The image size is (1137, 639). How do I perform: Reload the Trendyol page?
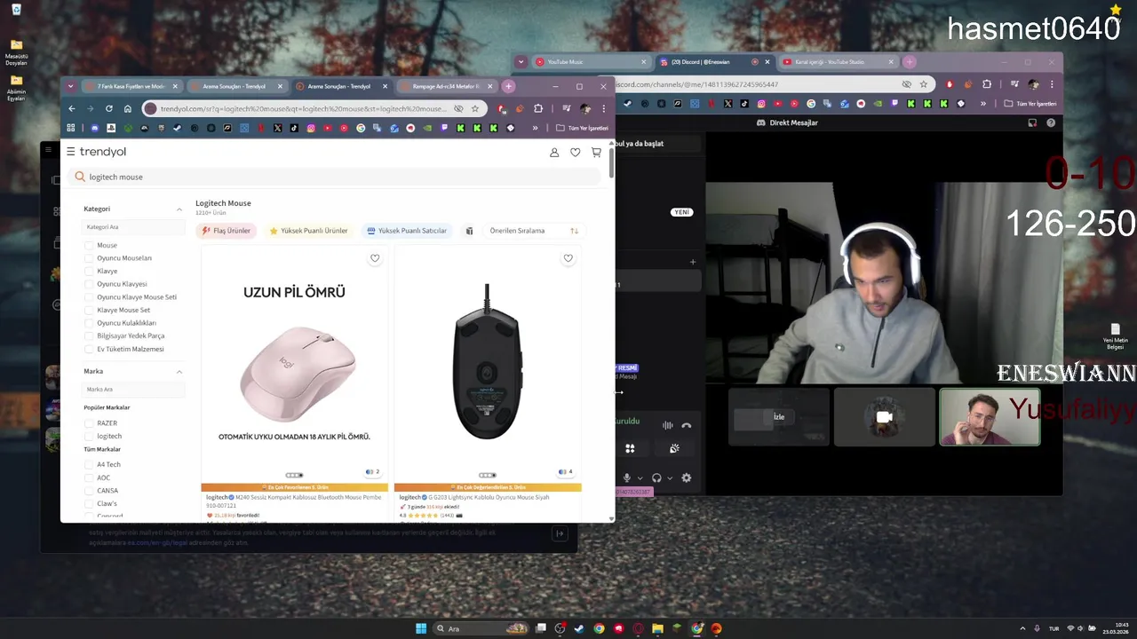pyautogui.click(x=109, y=108)
